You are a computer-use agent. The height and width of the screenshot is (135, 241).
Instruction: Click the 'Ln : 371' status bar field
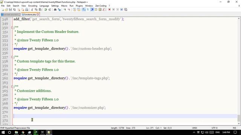150,128
